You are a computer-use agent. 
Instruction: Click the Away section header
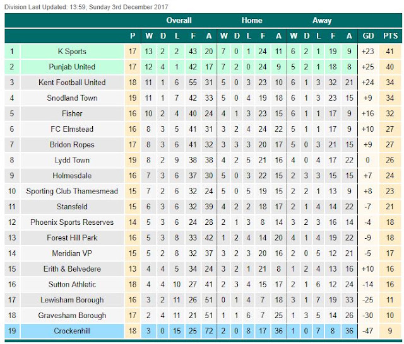tap(322, 20)
